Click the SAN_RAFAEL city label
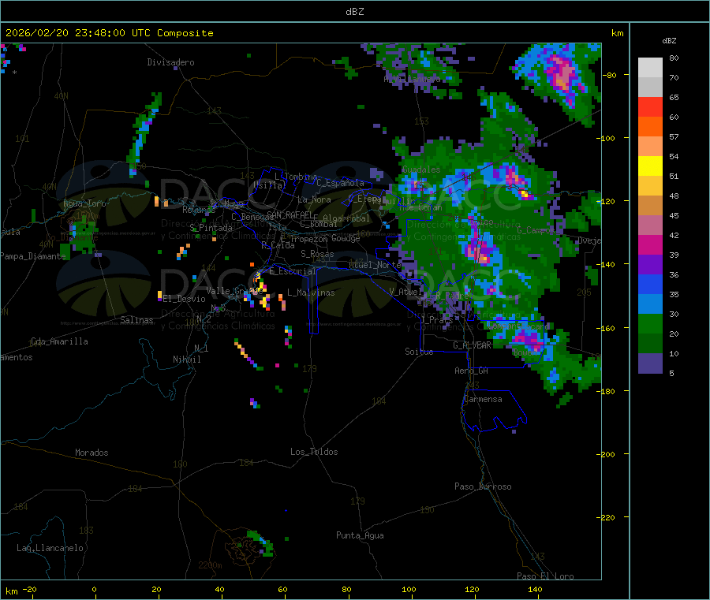The height and width of the screenshot is (600, 710). 290,214
